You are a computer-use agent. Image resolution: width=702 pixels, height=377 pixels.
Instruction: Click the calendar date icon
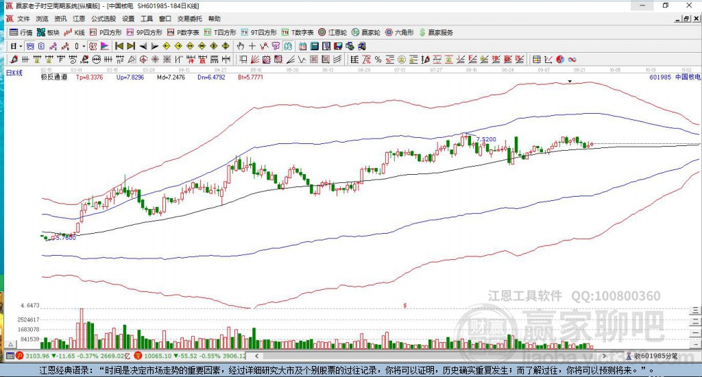(x=302, y=46)
